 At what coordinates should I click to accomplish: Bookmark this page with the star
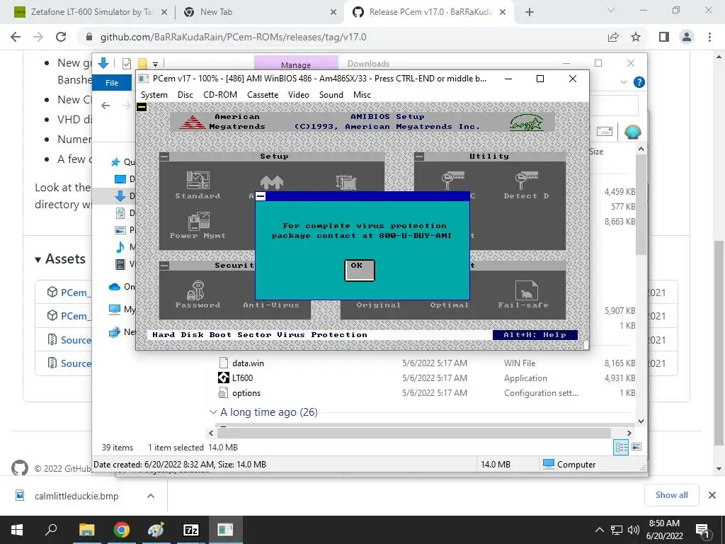[636, 37]
